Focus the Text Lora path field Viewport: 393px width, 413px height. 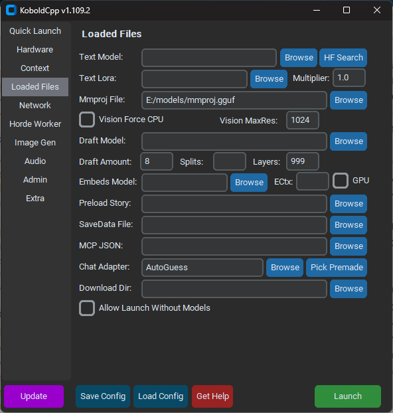(195, 79)
